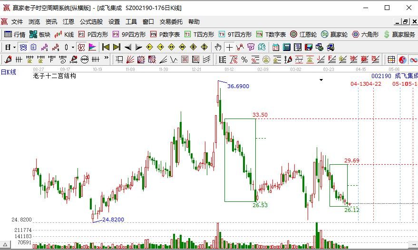This screenshot has height=250, width=418.
Task: Select the red grid square tool
Action: coord(185,60)
